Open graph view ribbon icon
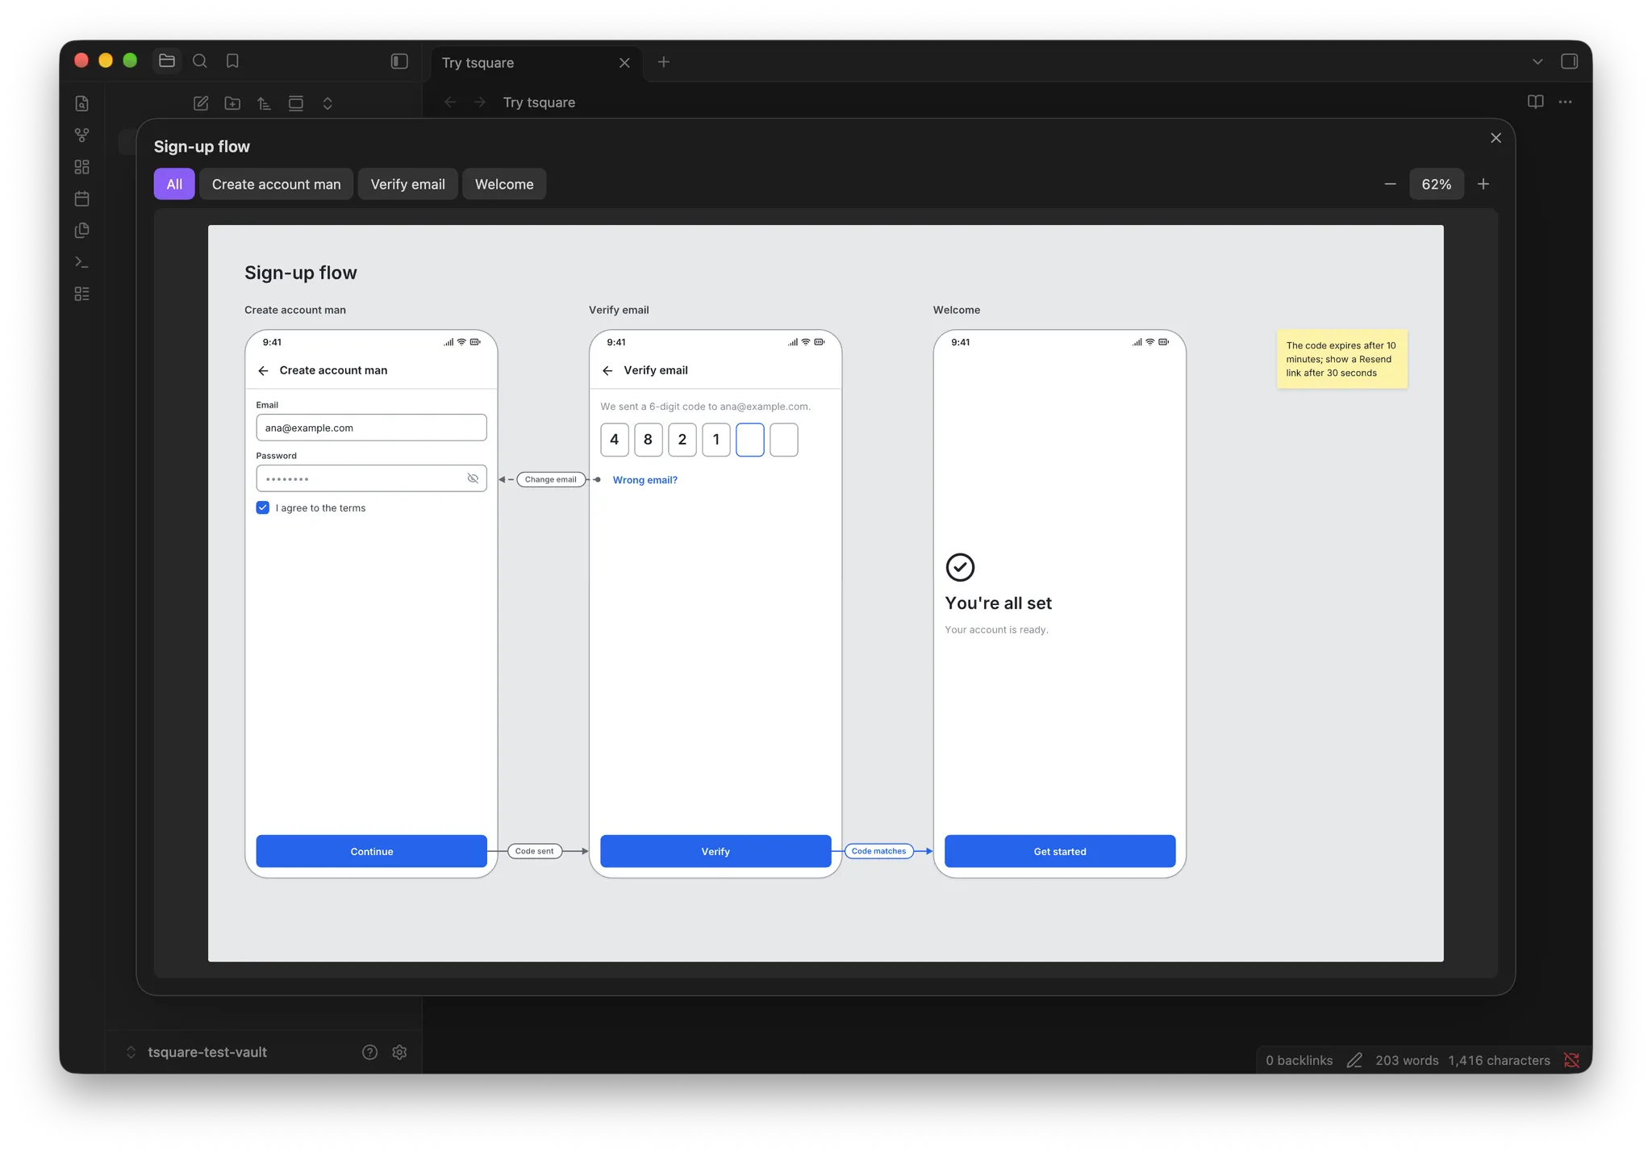 (x=81, y=135)
